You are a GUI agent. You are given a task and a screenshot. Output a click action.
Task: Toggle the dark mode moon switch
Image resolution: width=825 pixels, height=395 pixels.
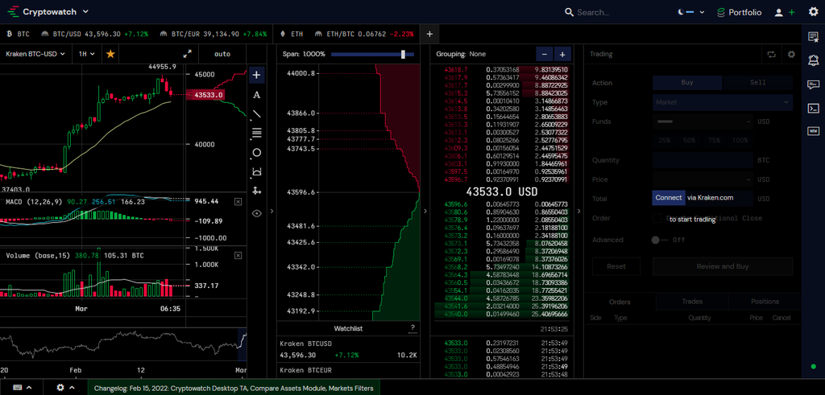pyautogui.click(x=686, y=12)
